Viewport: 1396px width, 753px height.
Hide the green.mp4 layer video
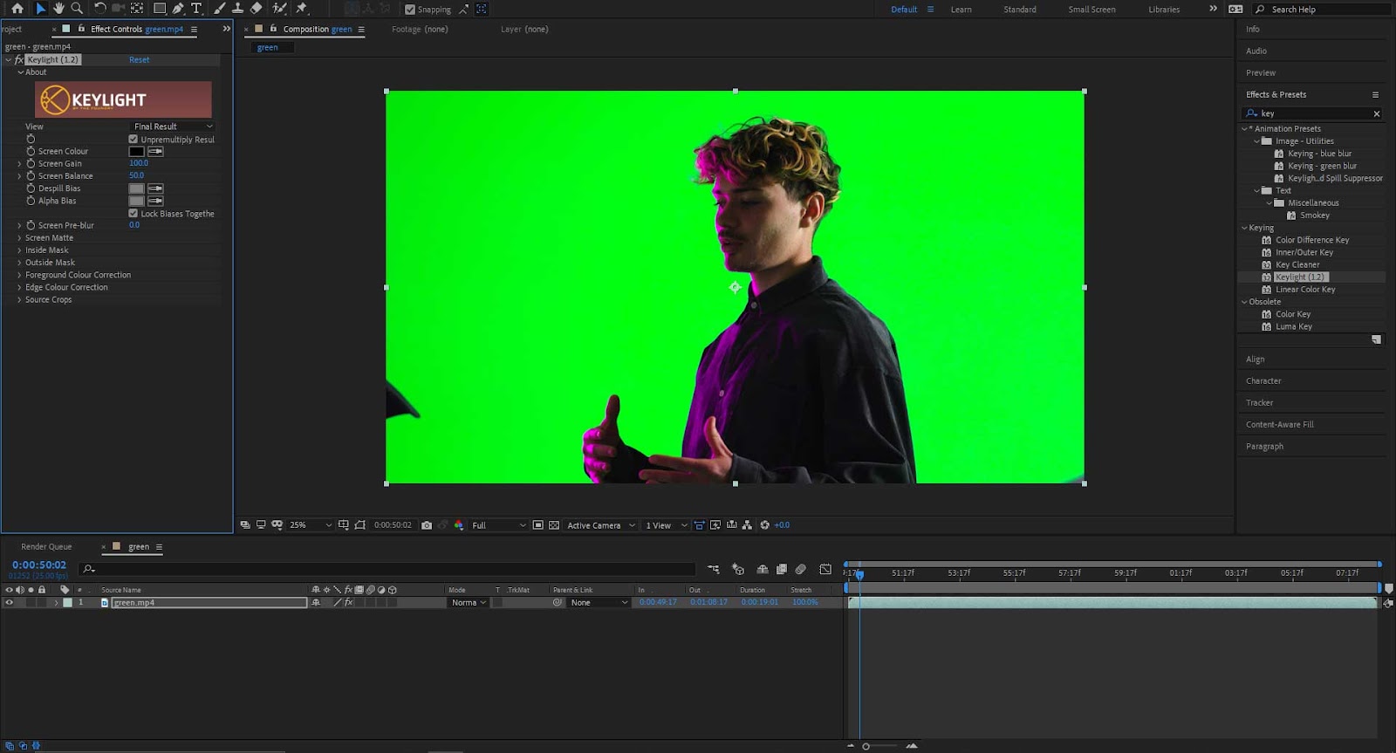(10, 603)
